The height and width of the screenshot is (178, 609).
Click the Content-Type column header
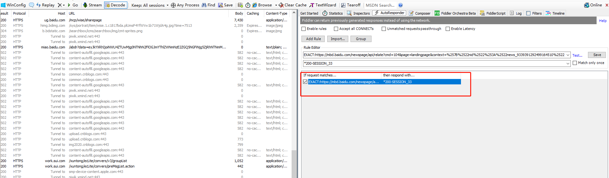pyautogui.click(x=277, y=13)
